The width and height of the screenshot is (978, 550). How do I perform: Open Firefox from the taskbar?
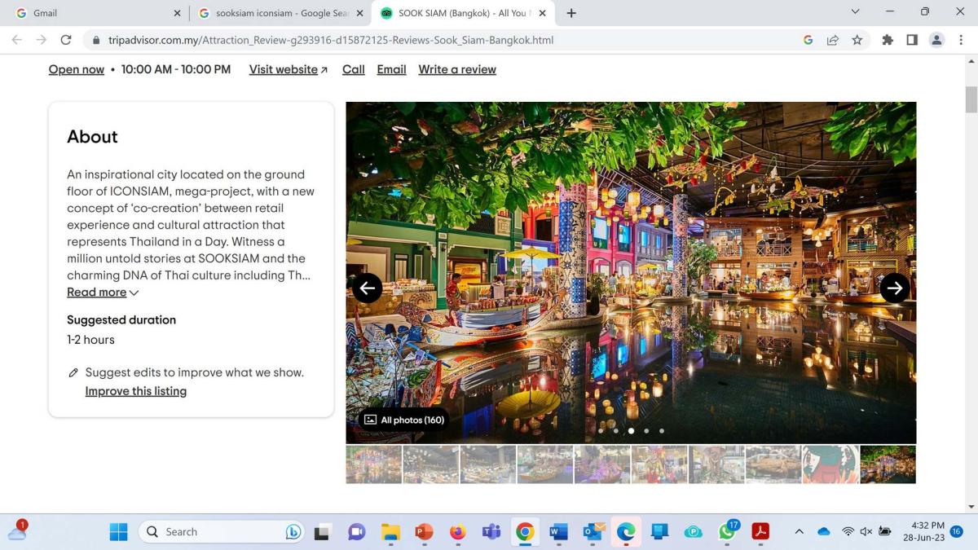(457, 532)
